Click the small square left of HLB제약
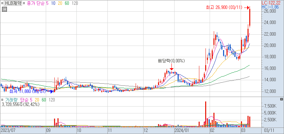 pyautogui.click(x=2, y=3)
